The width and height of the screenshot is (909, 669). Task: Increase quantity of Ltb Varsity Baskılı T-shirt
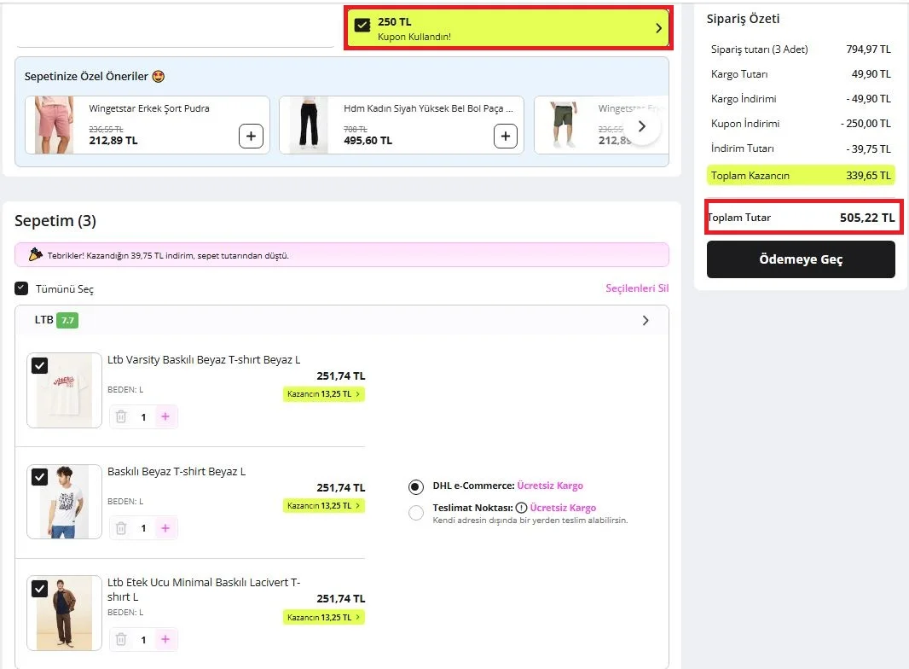[165, 416]
